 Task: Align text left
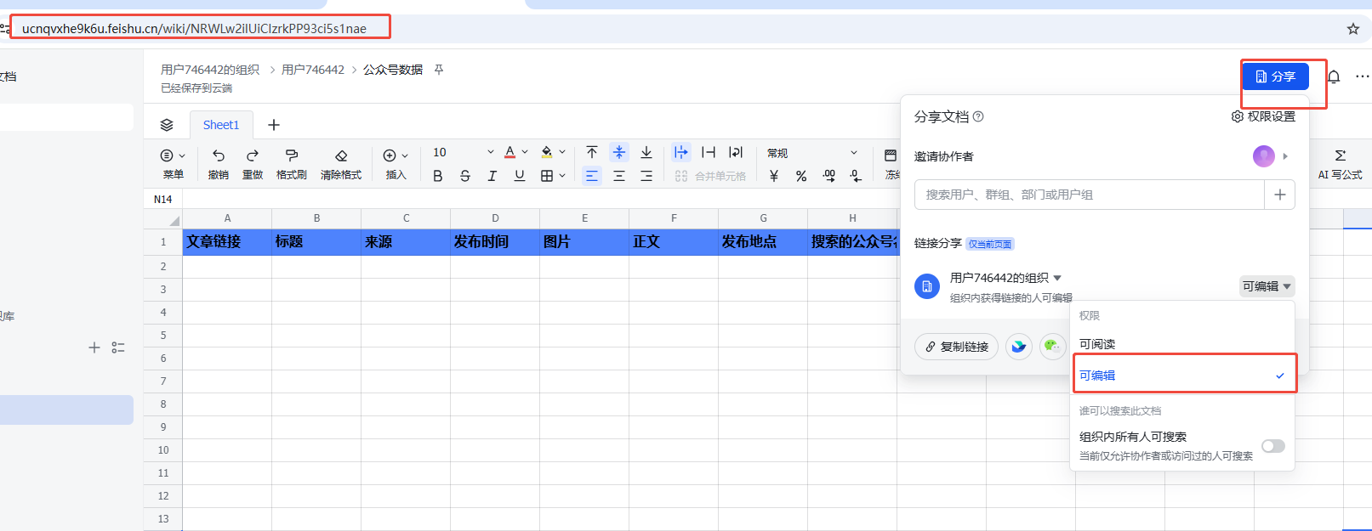[x=592, y=176]
